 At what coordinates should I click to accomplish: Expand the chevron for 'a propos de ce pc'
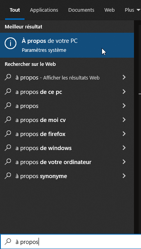pos(124,92)
